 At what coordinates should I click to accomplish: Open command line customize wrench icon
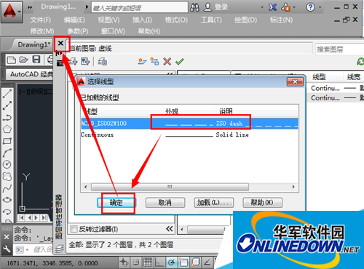point(7,249)
